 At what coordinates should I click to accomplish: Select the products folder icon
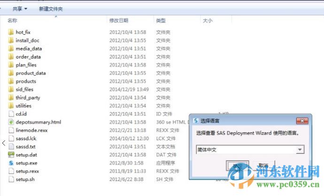click(x=11, y=81)
